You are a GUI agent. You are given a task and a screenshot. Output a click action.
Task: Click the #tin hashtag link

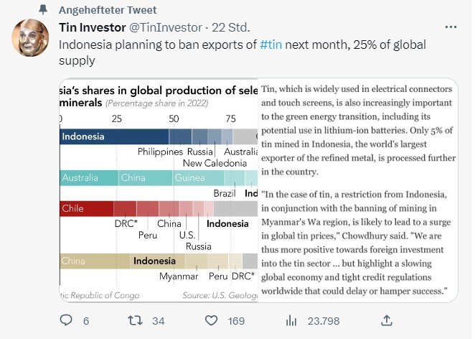[270, 45]
